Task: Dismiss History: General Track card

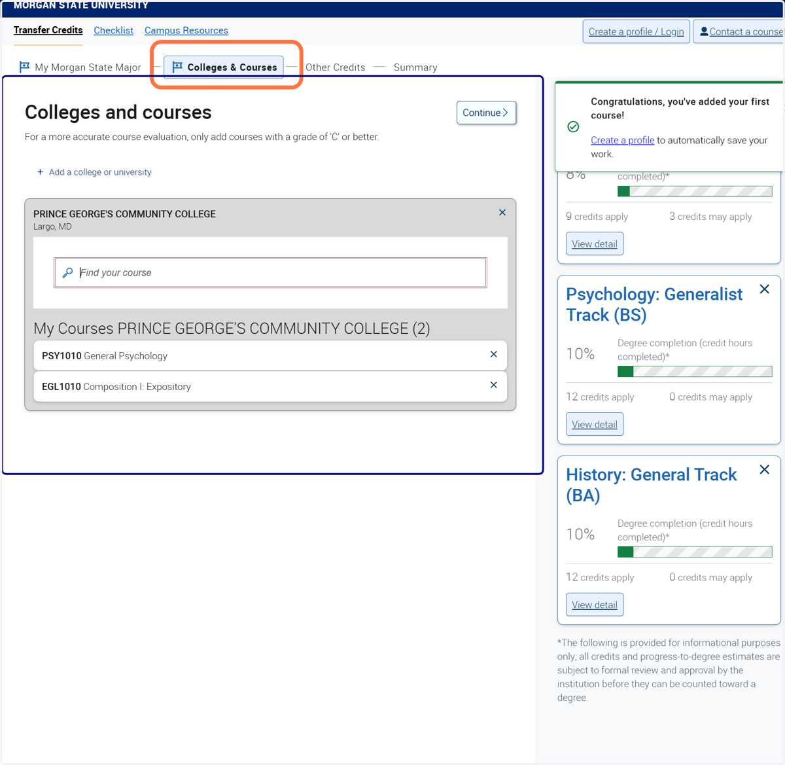Action: pos(764,470)
